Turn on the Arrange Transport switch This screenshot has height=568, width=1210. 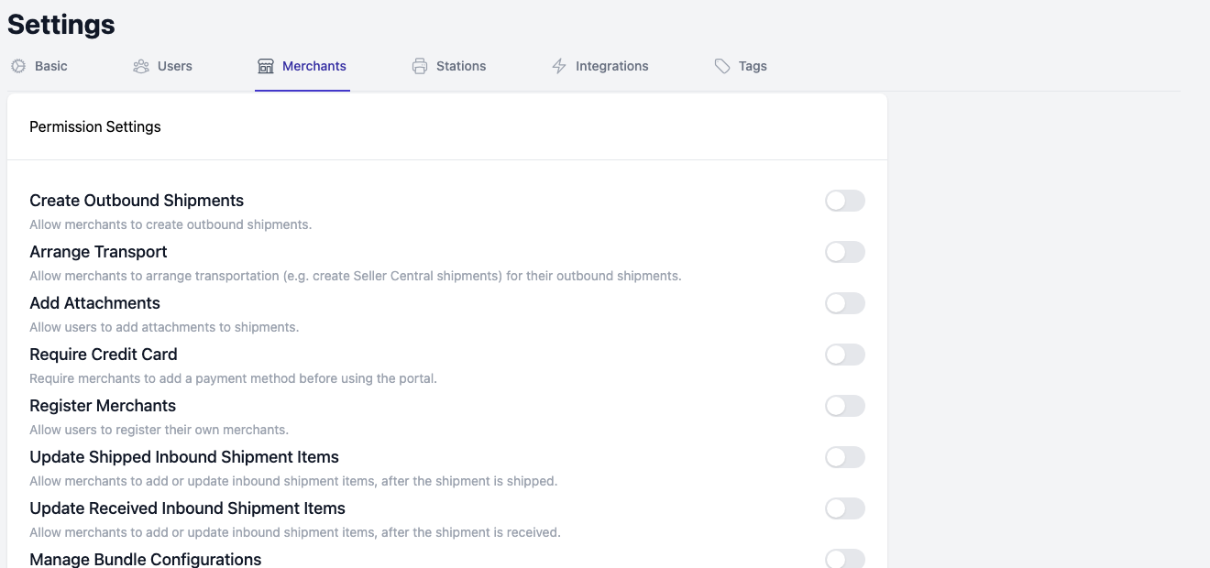845,252
